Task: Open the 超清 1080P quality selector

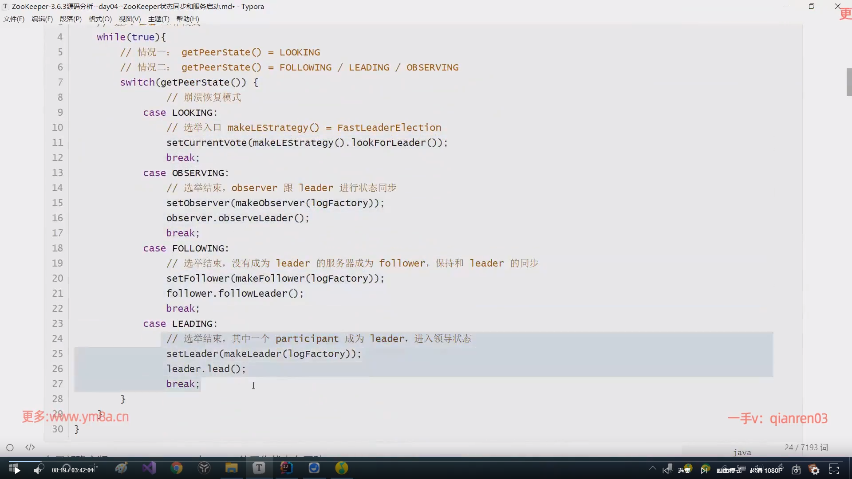Action: coord(766,470)
